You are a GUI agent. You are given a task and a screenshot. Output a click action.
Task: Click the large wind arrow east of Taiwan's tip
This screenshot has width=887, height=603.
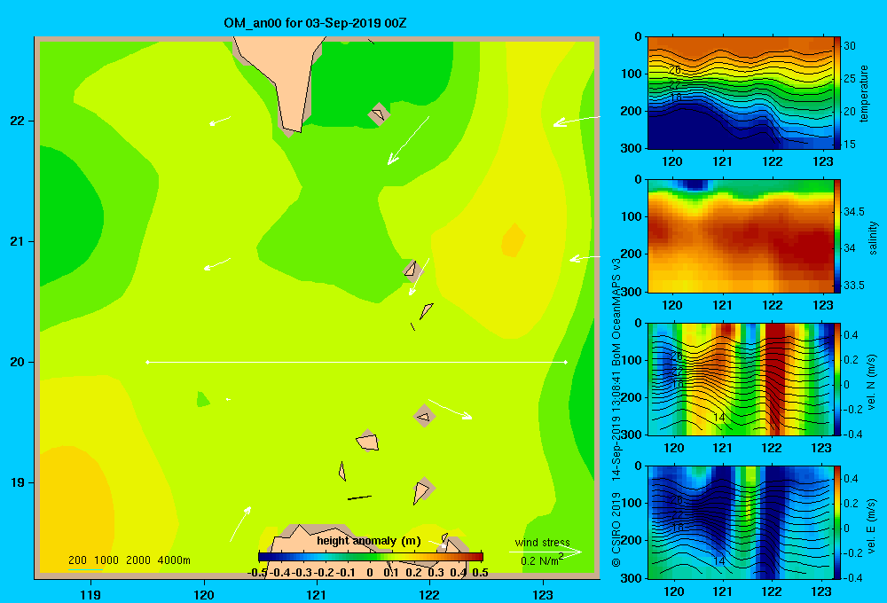(x=408, y=140)
